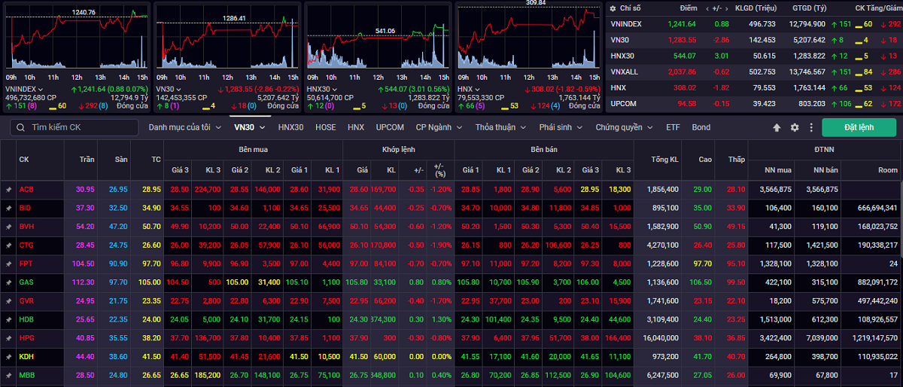Switch to the ETF tab
Screen dimensions: 903x387
673,128
